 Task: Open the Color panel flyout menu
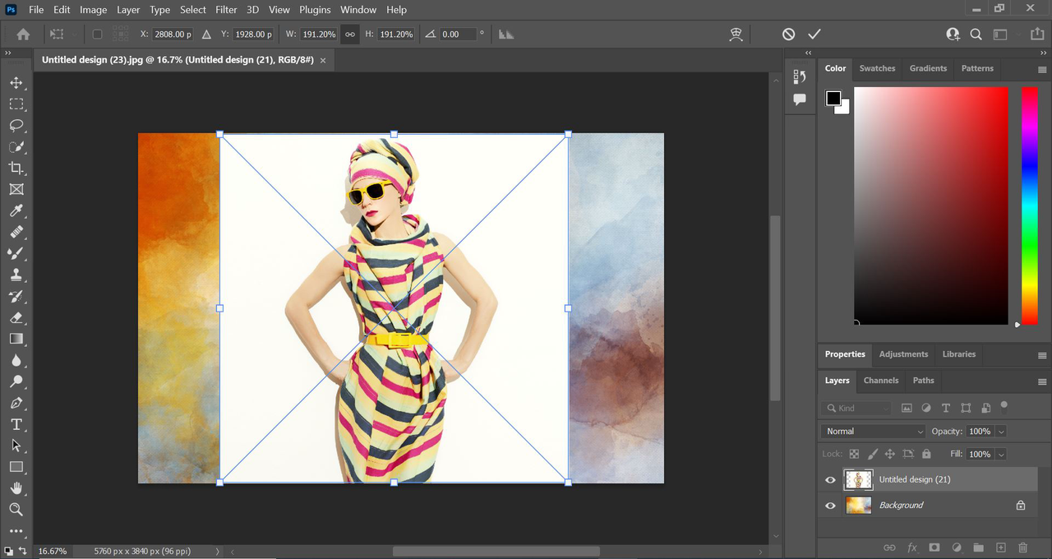coord(1042,70)
